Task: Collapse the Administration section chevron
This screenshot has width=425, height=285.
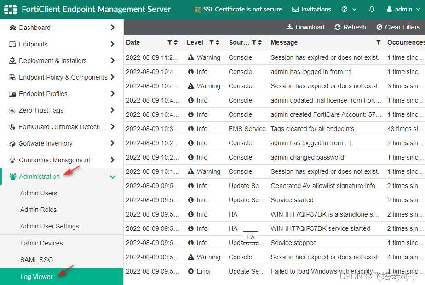Action: pyautogui.click(x=113, y=177)
